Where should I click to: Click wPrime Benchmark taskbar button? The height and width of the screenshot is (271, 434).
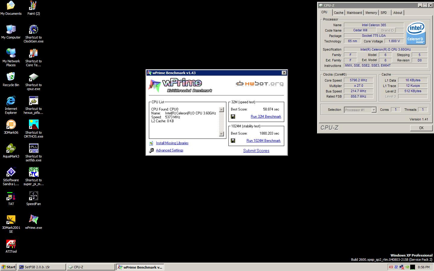(x=140, y=267)
